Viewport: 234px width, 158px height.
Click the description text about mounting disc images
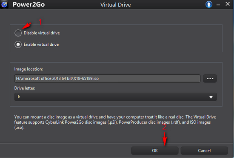pos(115,122)
